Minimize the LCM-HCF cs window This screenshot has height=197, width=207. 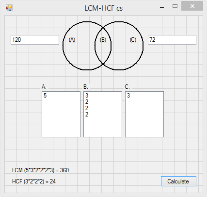(x=162, y=7)
